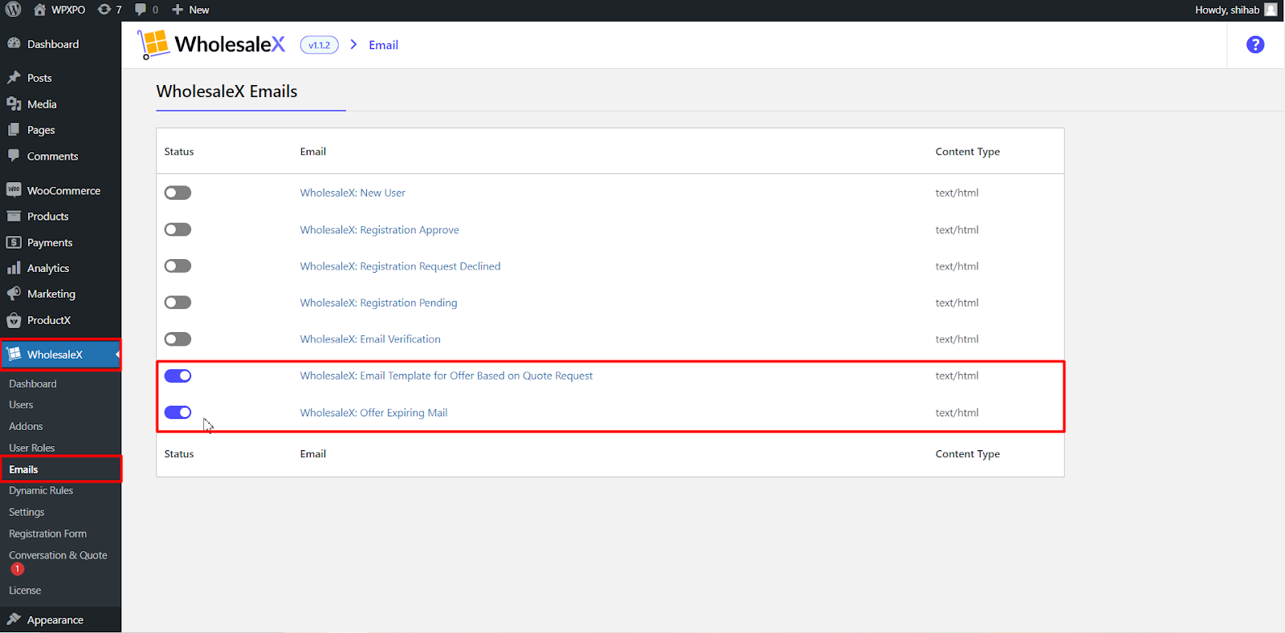Screen dimensions: 1285x633
Task: Open WholesaleX Settings submenu item
Action: pyautogui.click(x=27, y=512)
